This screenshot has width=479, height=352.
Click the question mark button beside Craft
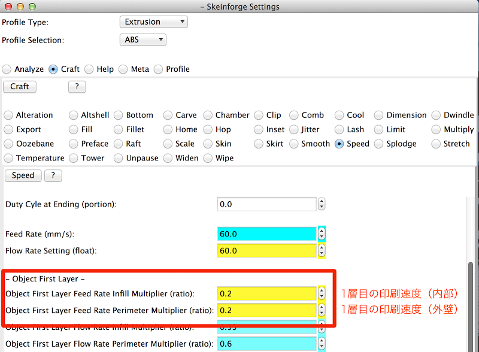pyautogui.click(x=77, y=87)
